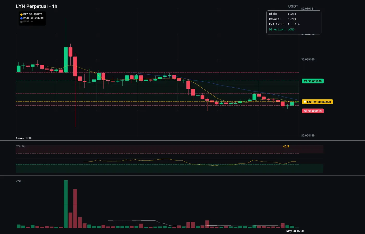Viewport: 365px width, 234px height.
Task: Click the Reward 6.70% row
Action: click(x=283, y=19)
